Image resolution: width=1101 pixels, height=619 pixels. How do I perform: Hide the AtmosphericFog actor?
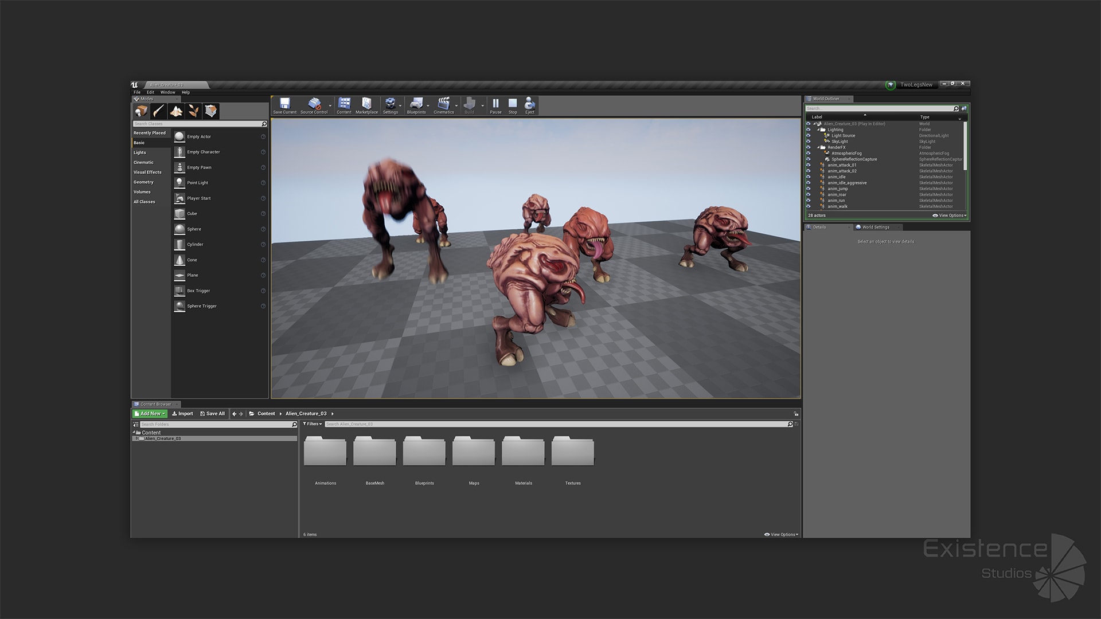(809, 153)
